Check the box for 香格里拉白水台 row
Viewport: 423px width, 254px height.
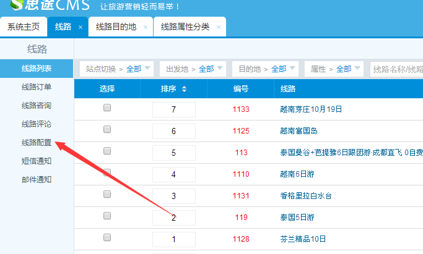tap(107, 194)
